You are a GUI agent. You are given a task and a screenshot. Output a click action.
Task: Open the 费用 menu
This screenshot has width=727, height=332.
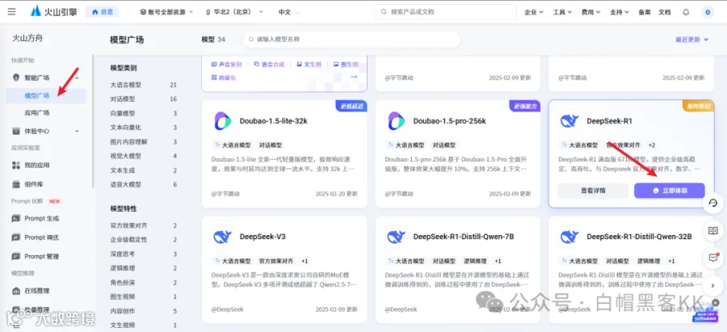pos(590,12)
